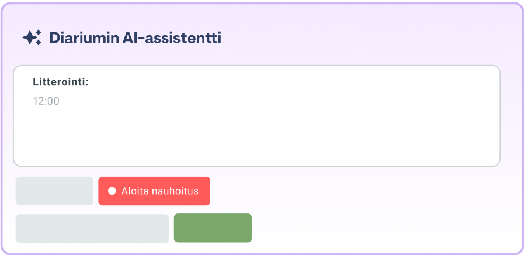
Task: Click the wide gray button beside green button
Action: coord(92,228)
